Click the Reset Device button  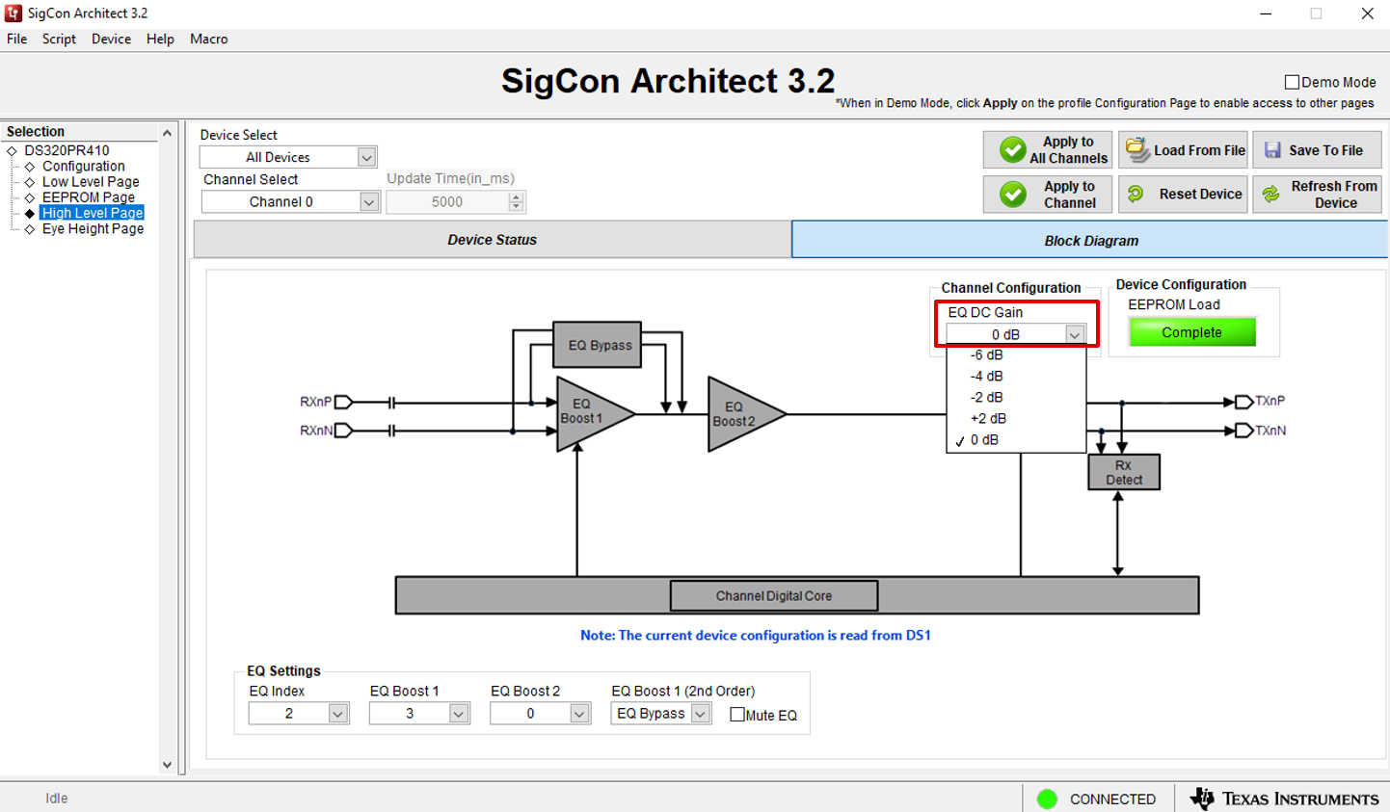(1183, 195)
